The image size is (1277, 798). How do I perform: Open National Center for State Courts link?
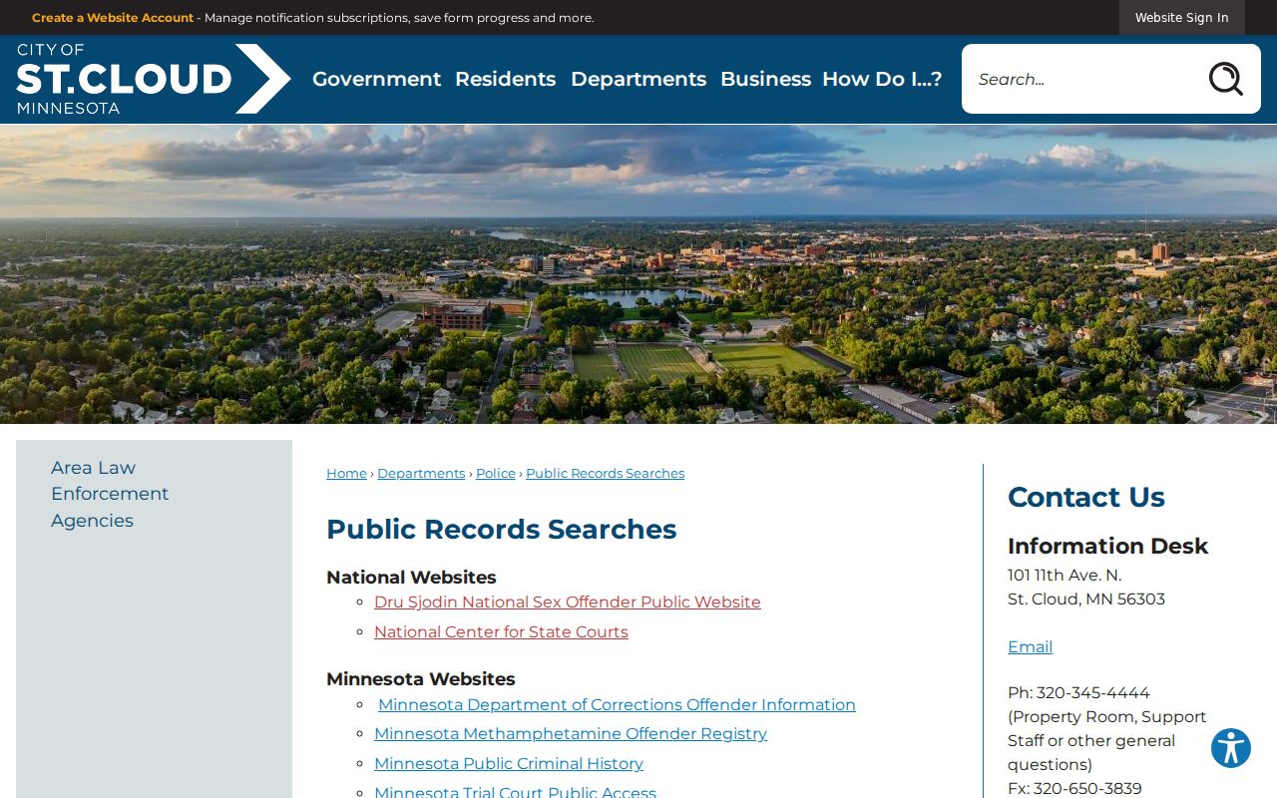(501, 631)
